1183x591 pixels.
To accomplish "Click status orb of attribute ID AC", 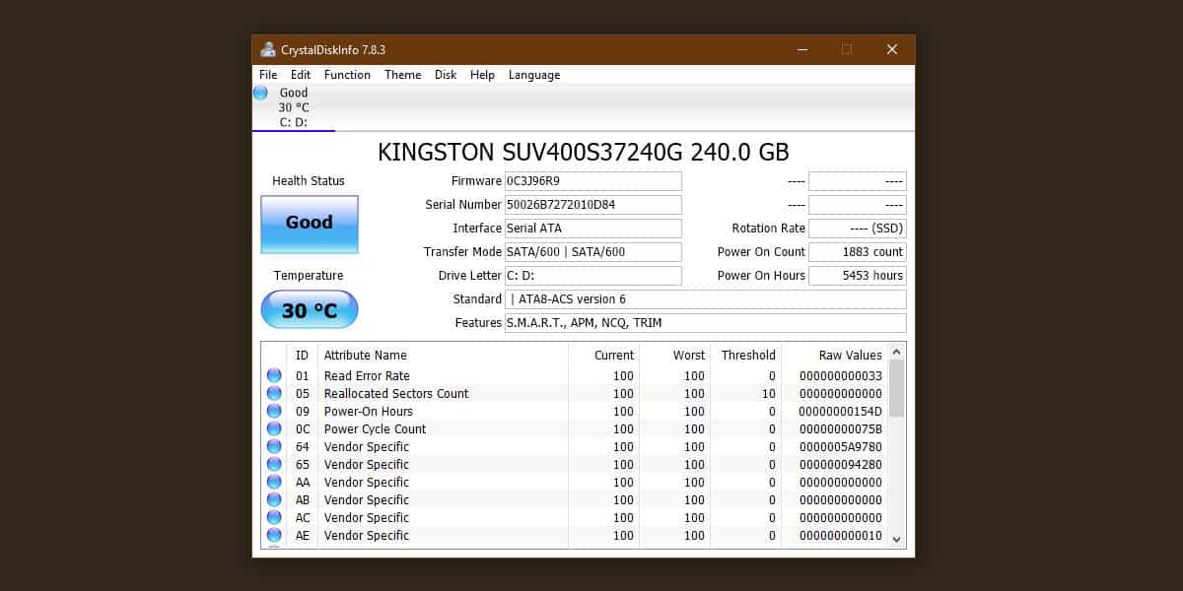I will point(274,517).
